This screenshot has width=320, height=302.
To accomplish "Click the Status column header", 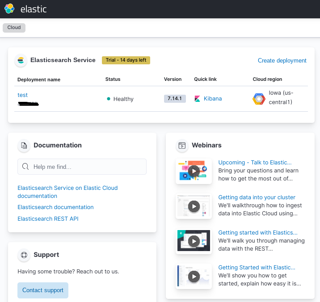I will [x=113, y=79].
